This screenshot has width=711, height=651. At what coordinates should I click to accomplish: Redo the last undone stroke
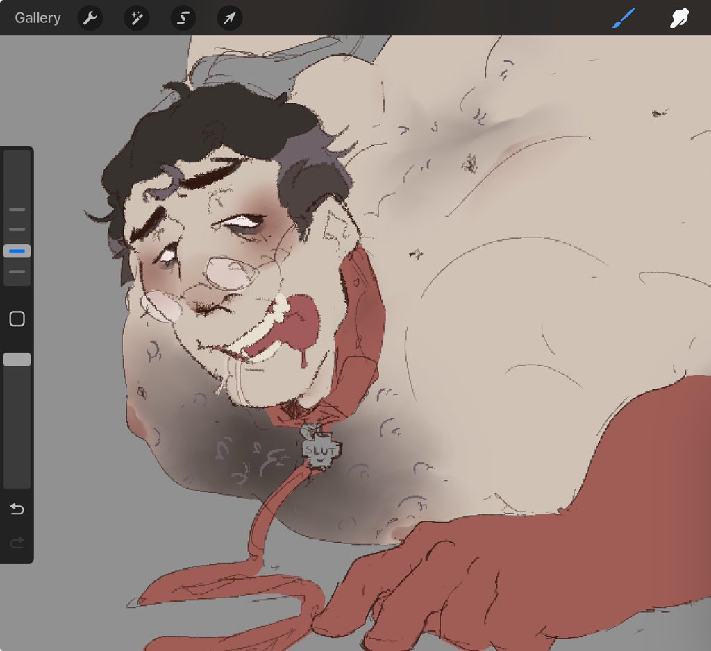click(x=17, y=542)
